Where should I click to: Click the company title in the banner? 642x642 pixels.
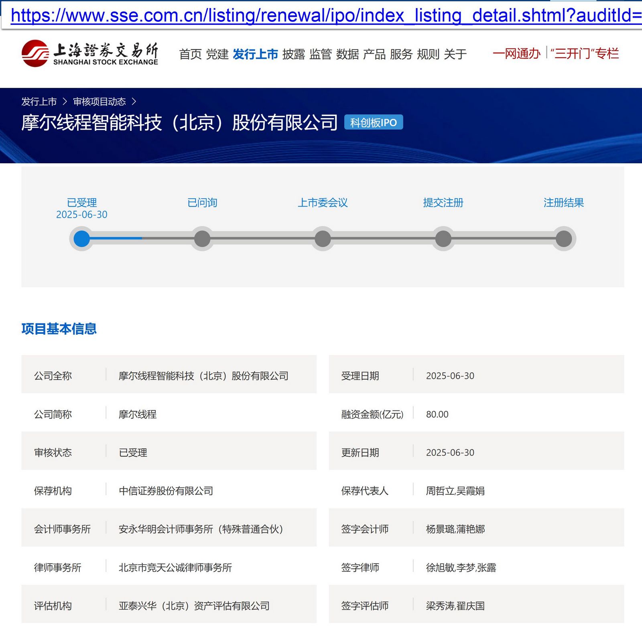[180, 122]
